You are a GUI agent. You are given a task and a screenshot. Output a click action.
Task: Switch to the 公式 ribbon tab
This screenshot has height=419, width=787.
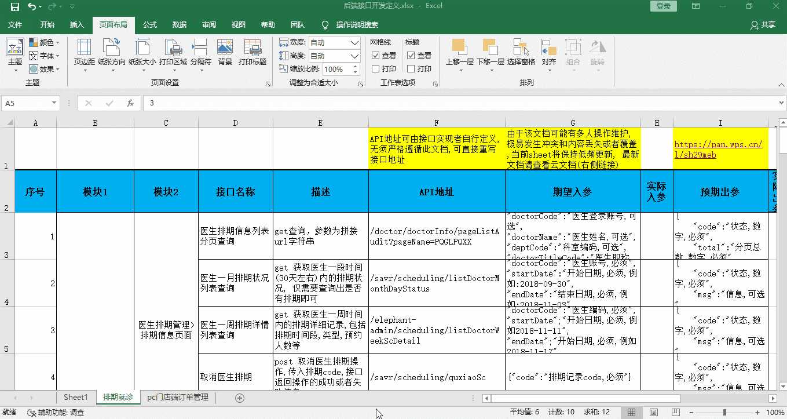click(x=150, y=25)
